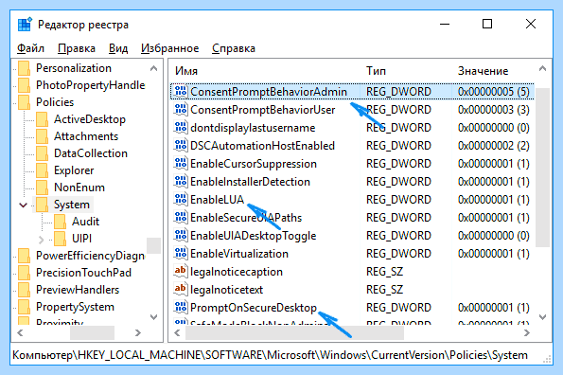This screenshot has height=375, width=563.
Task: Click the DWORD icon beside ConsentPromptBehaviorAdmin
Action: [x=181, y=91]
